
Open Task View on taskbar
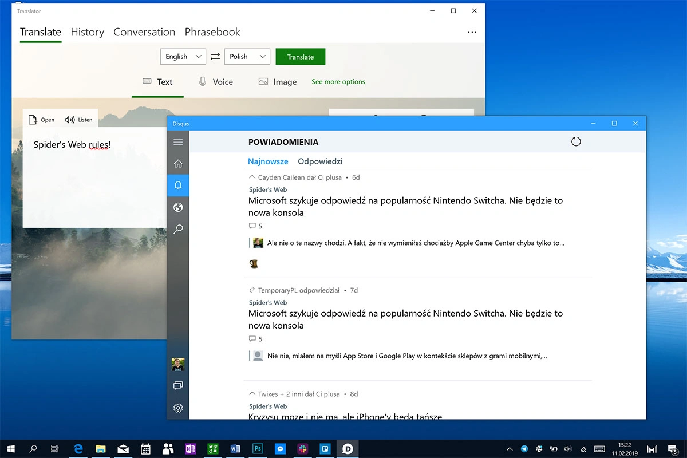click(x=54, y=449)
